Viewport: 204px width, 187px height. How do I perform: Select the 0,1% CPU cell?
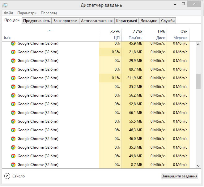(110, 78)
